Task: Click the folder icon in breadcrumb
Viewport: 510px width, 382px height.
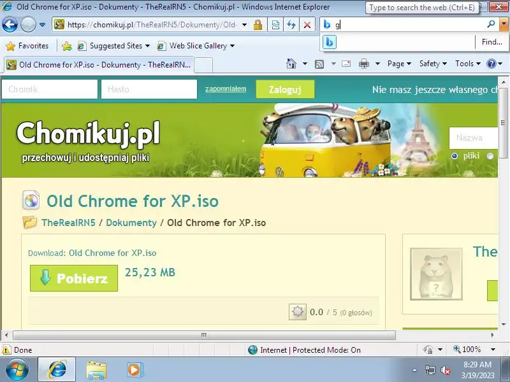Action: tap(29, 222)
